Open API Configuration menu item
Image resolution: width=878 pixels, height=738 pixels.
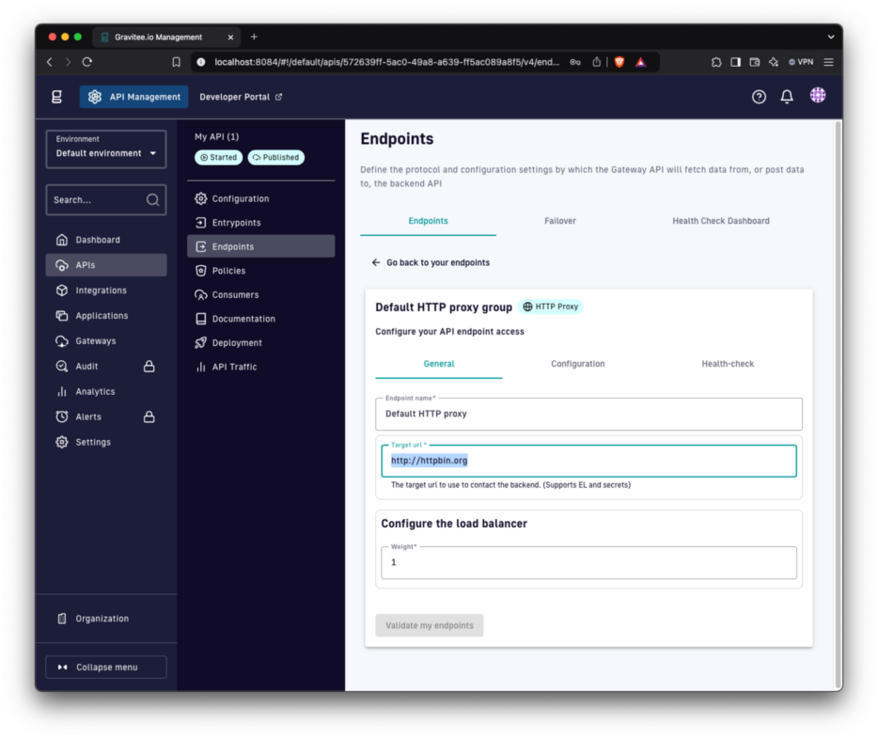point(261,198)
